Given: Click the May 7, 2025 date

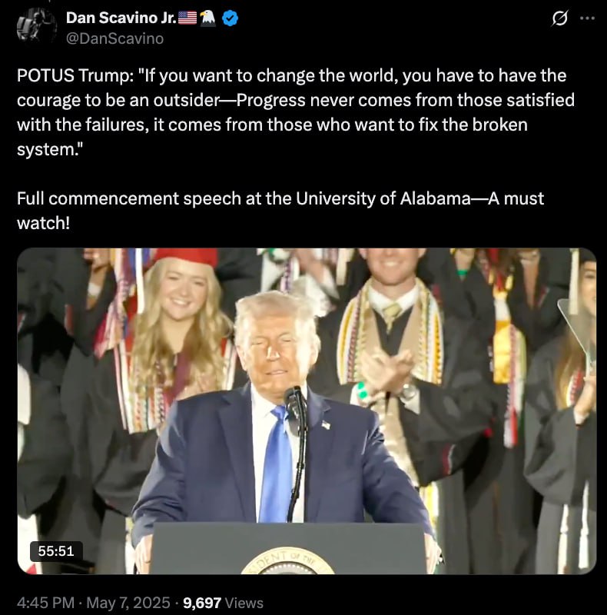Looking at the screenshot, I should point(128,603).
